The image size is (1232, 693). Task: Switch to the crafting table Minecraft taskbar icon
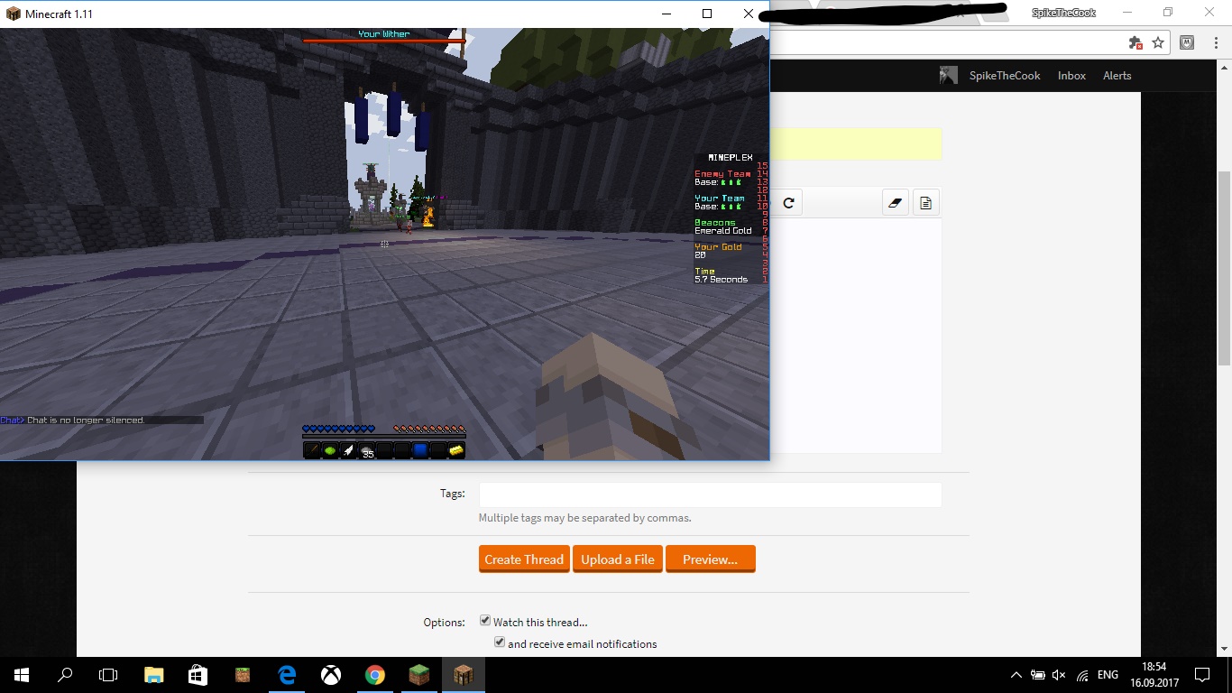tap(464, 675)
